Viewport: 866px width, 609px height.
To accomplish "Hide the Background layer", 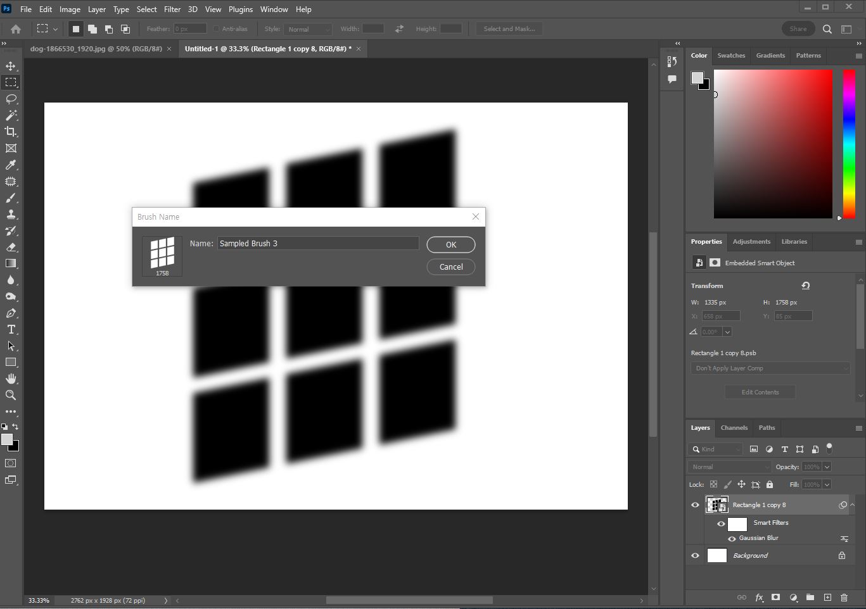I will (x=695, y=555).
